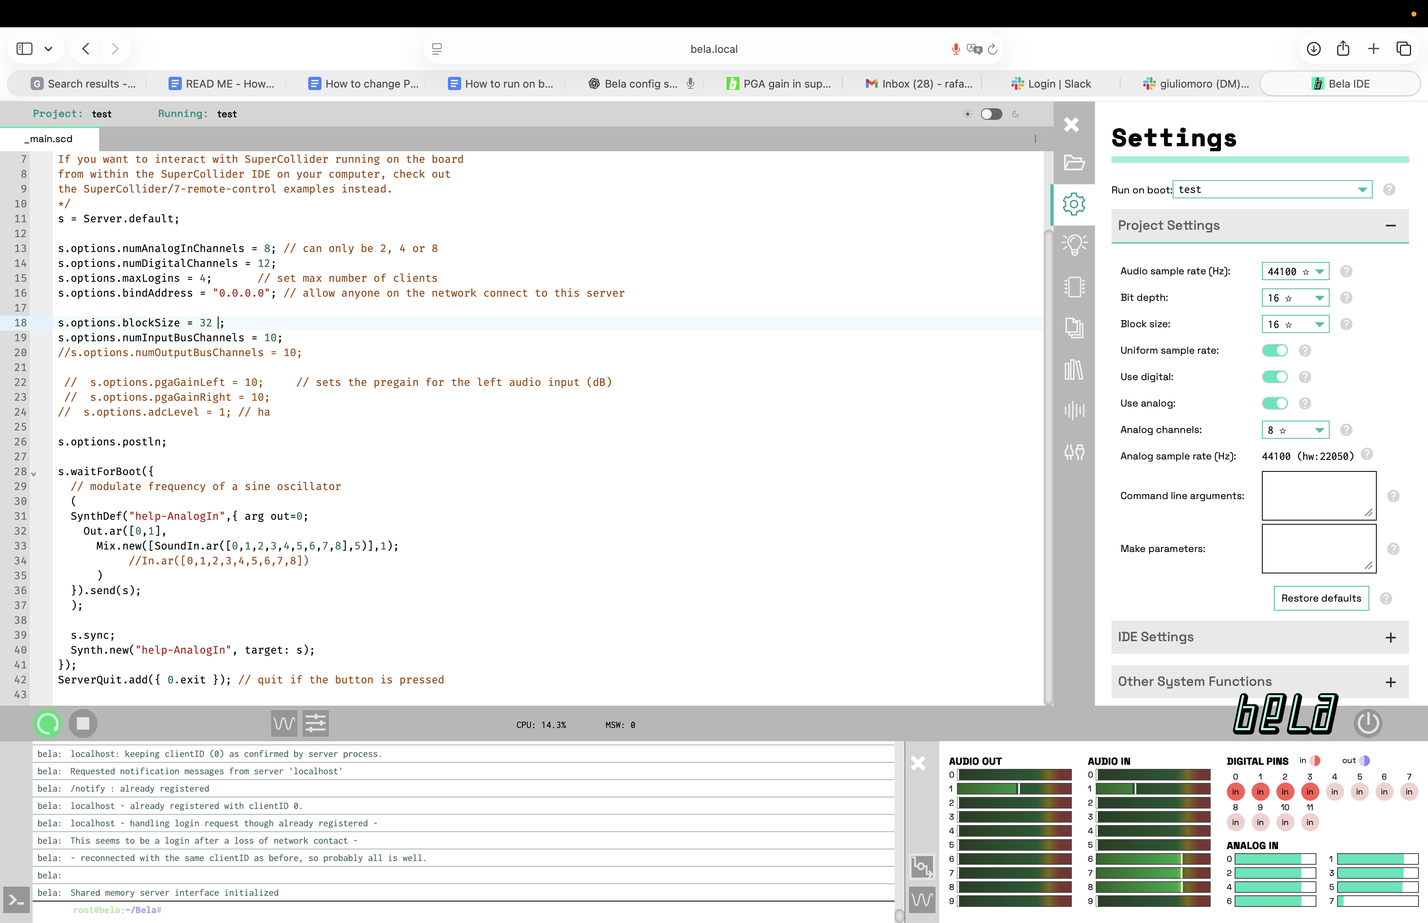The width and height of the screenshot is (1428, 923).
Task: Toggle the light/dark theme switch
Action: pos(991,114)
